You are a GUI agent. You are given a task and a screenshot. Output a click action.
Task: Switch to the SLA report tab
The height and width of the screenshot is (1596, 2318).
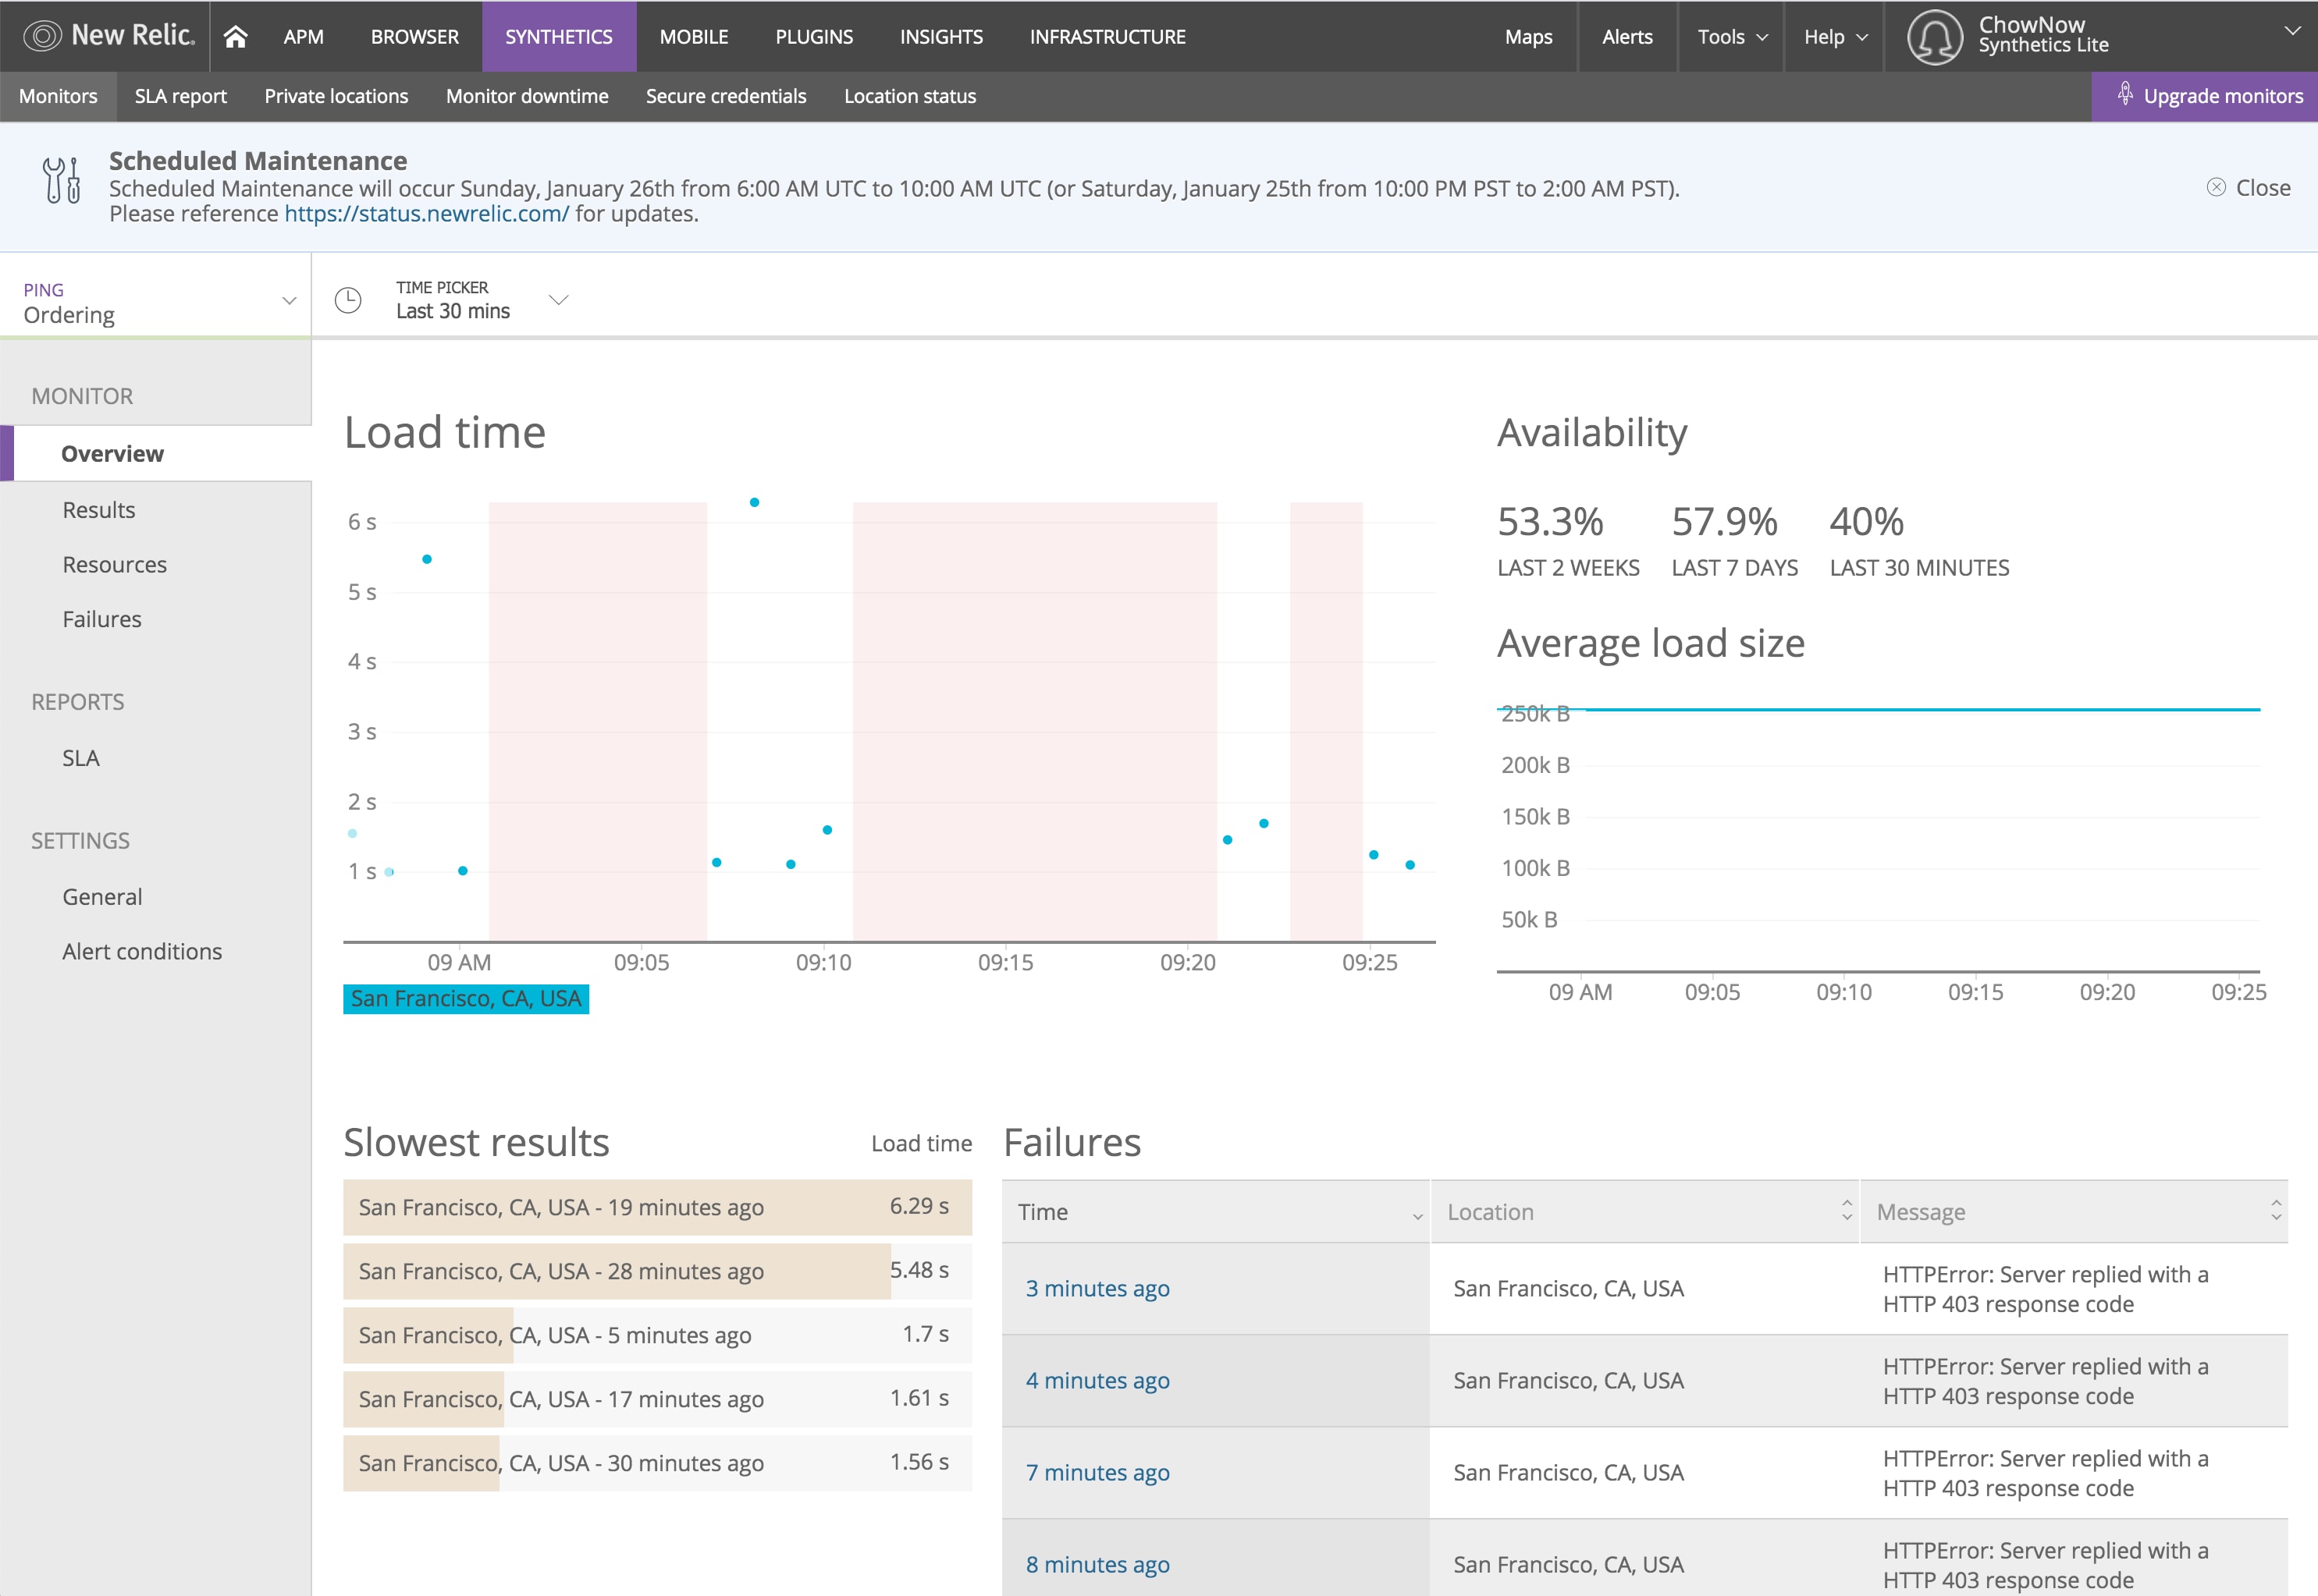pyautogui.click(x=180, y=96)
